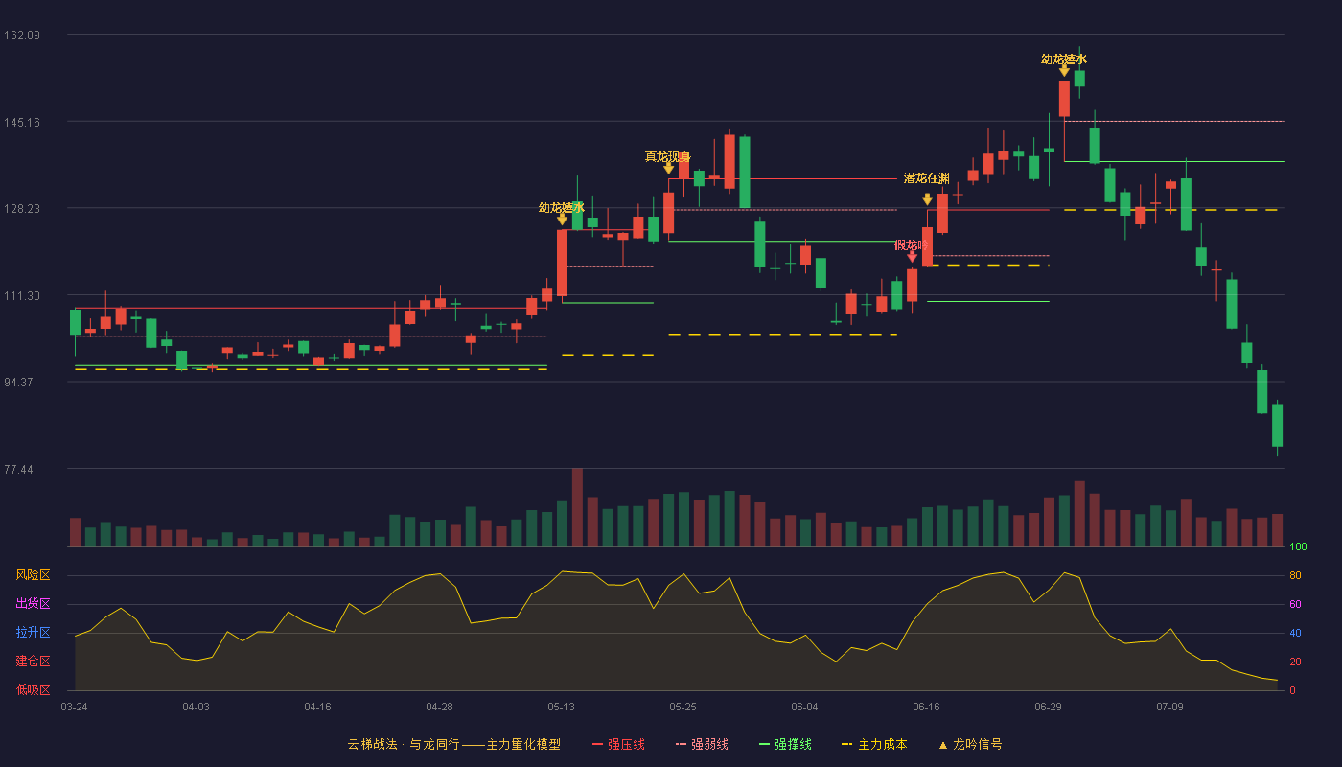Screen dimensions: 1342x767
Task: Click the 出货区 zone label
Action: pyautogui.click(x=34, y=604)
